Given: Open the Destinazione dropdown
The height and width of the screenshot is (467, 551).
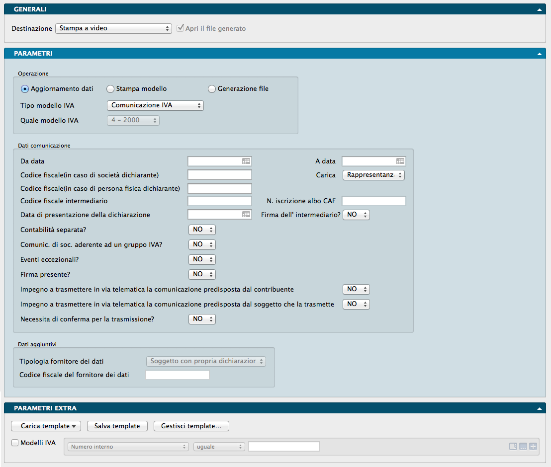Looking at the screenshot, I should [x=113, y=28].
